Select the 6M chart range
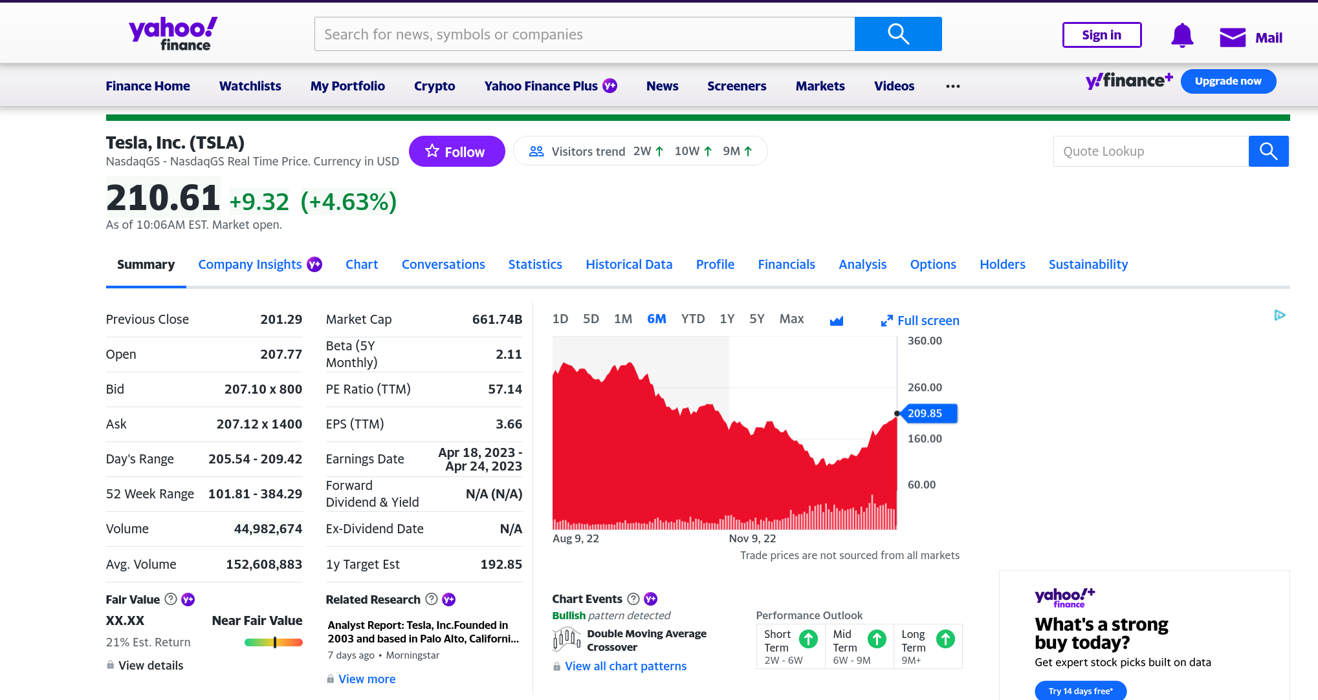The width and height of the screenshot is (1318, 700). pyautogui.click(x=657, y=319)
